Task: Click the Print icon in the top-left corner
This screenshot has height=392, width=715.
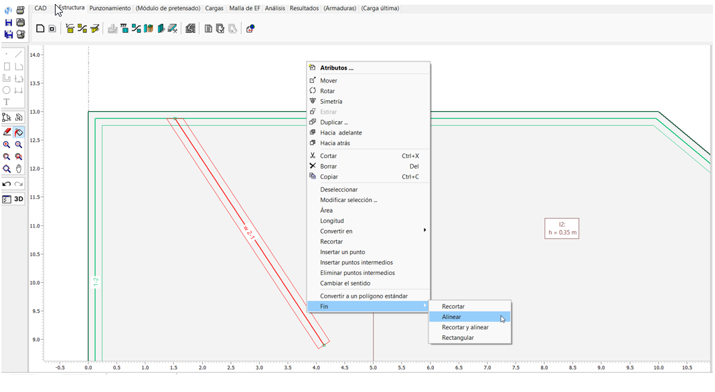Action: coord(20,10)
